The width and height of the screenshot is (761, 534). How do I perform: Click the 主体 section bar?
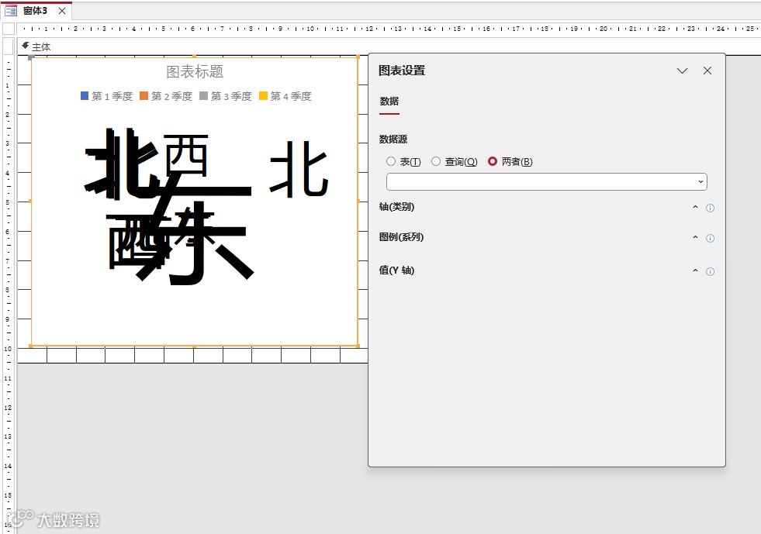pyautogui.click(x=389, y=47)
